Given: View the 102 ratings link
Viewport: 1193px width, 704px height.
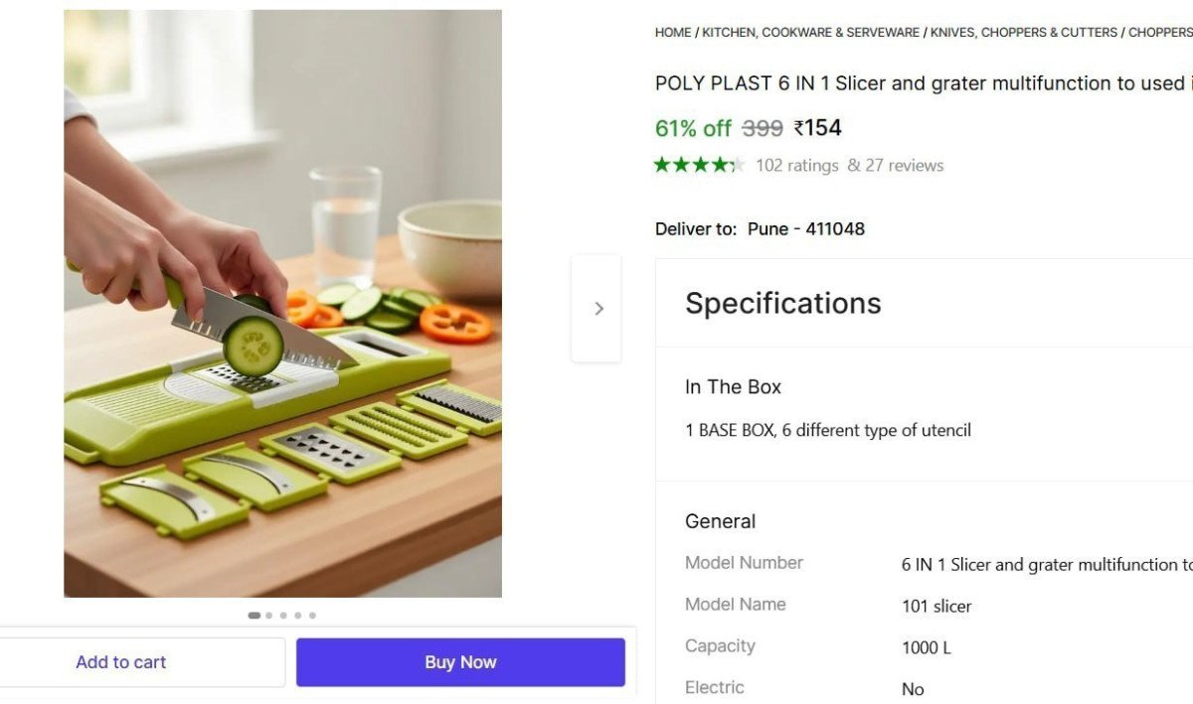Looking at the screenshot, I should (x=797, y=166).
